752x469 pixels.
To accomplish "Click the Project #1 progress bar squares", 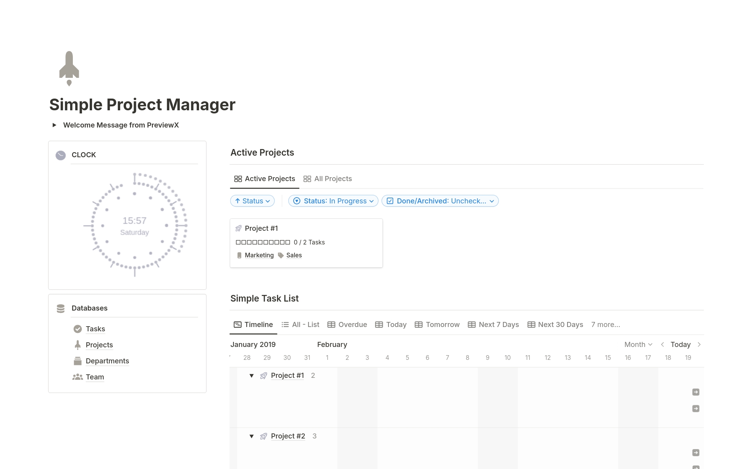I will coord(263,243).
